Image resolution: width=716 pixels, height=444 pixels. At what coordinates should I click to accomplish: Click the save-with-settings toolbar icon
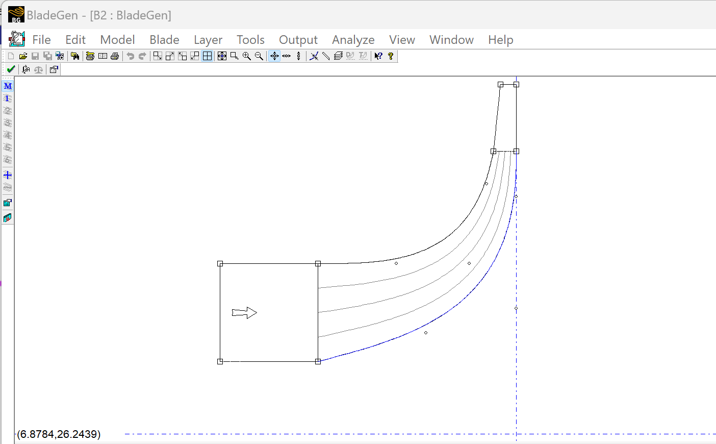point(60,56)
